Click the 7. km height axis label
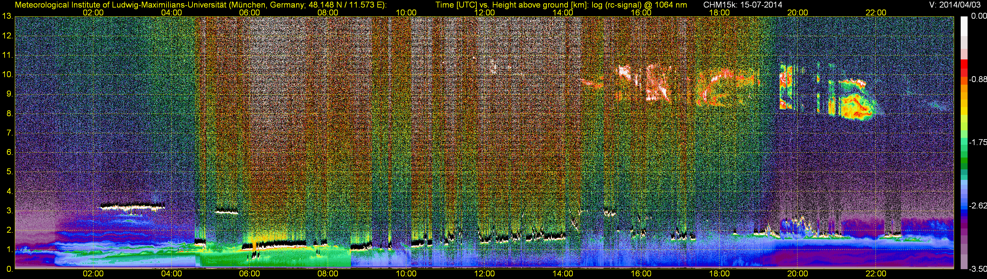The height and width of the screenshot is (279, 987). click(9, 133)
